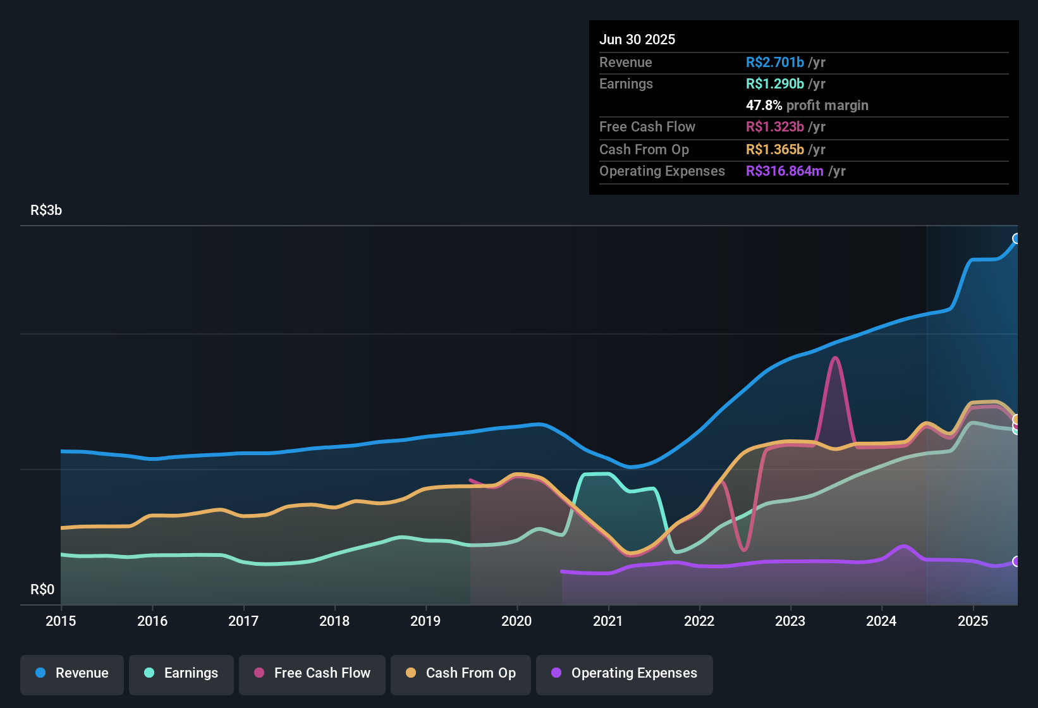
Task: Toggle the Earnings legend button
Action: [x=181, y=674]
